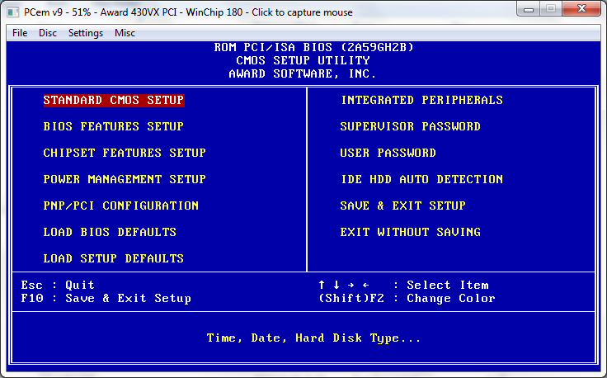The image size is (607, 378).
Task: Click the PCem window title text
Action: tap(188, 12)
